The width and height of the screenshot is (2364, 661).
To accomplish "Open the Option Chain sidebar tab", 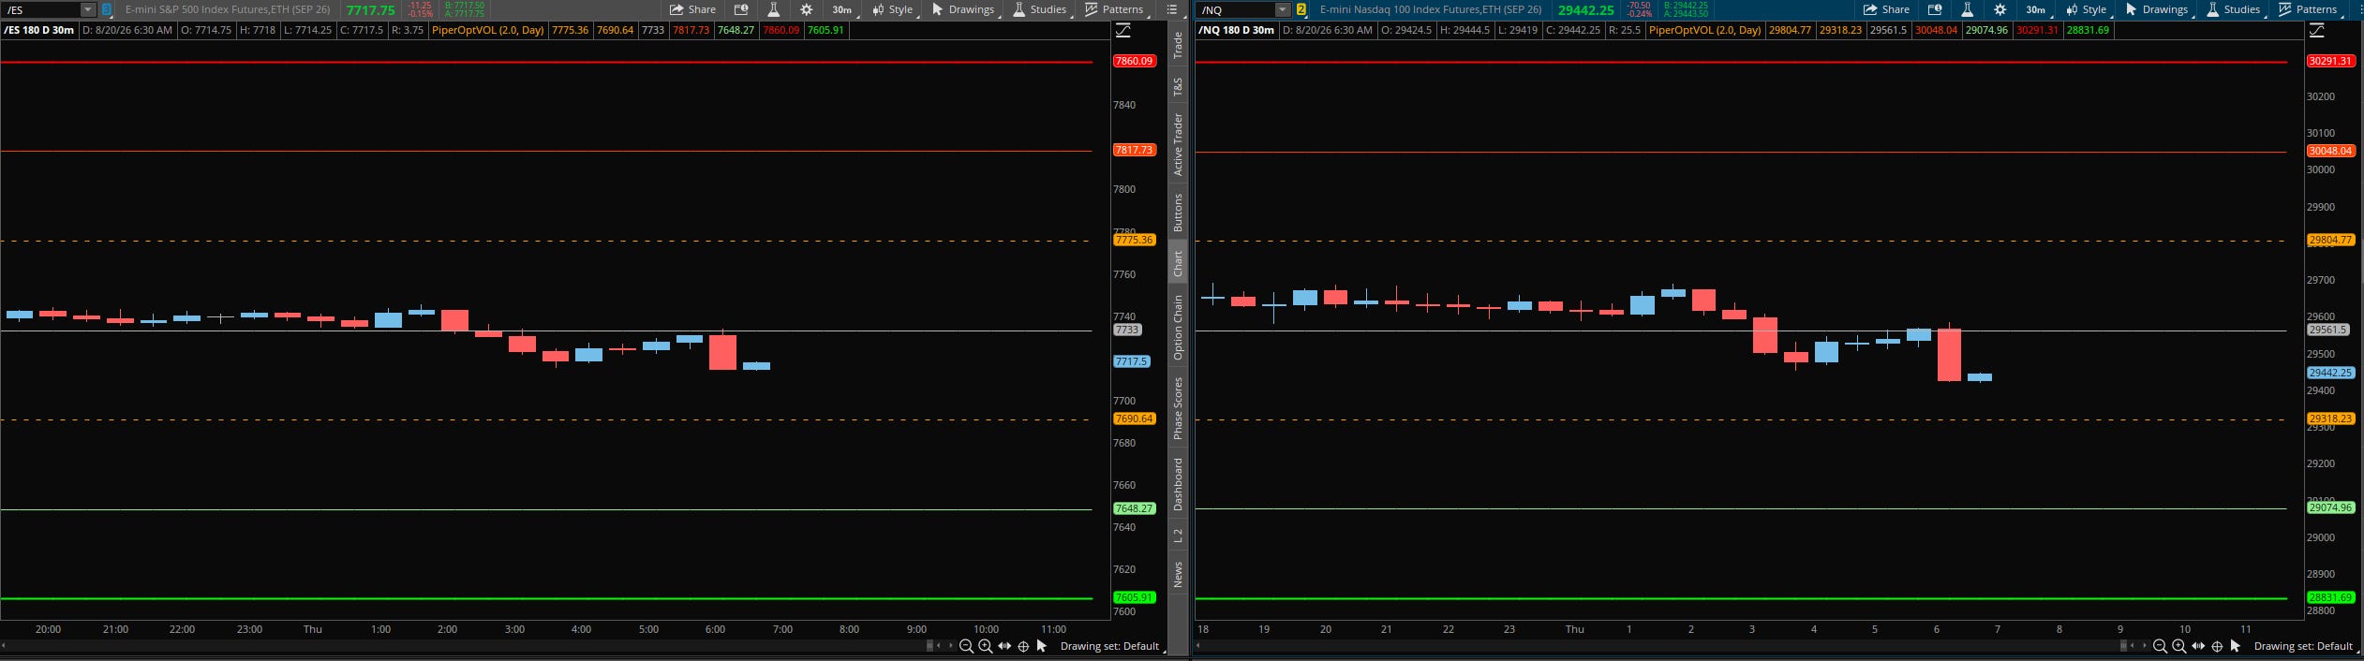I will click(x=1178, y=327).
